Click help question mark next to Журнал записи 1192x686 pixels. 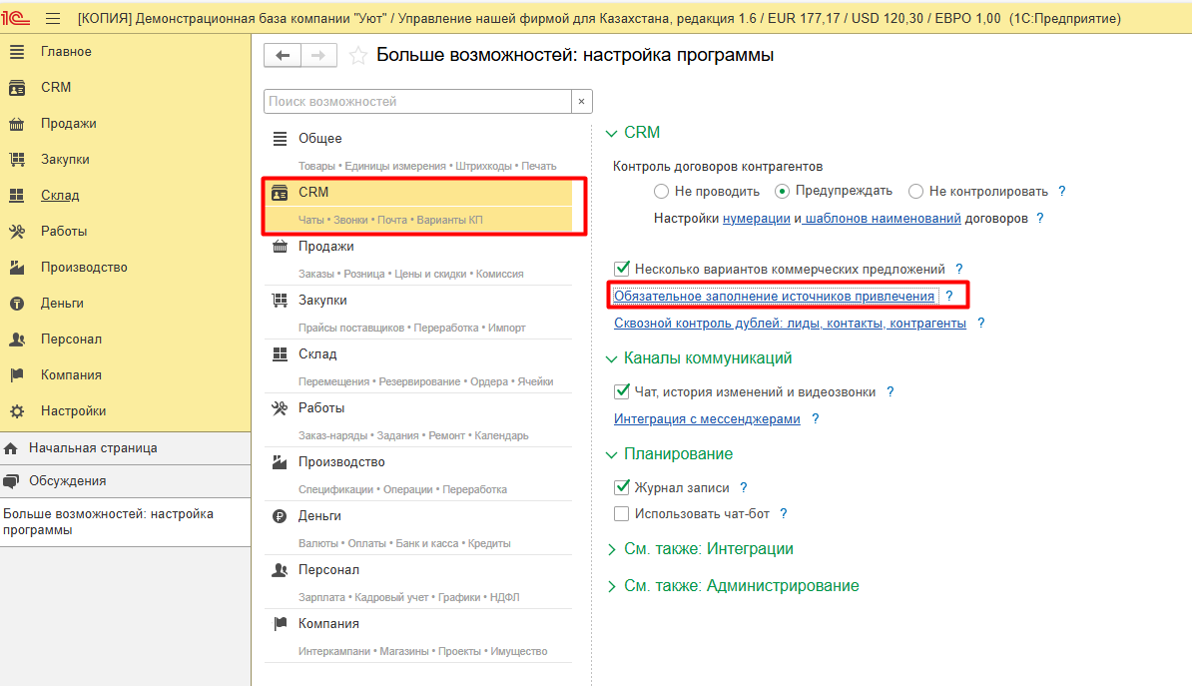(744, 488)
